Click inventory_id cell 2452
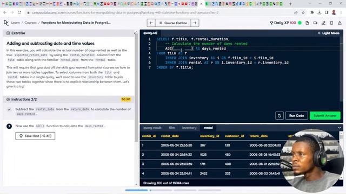346x194 pixels. 203,174
